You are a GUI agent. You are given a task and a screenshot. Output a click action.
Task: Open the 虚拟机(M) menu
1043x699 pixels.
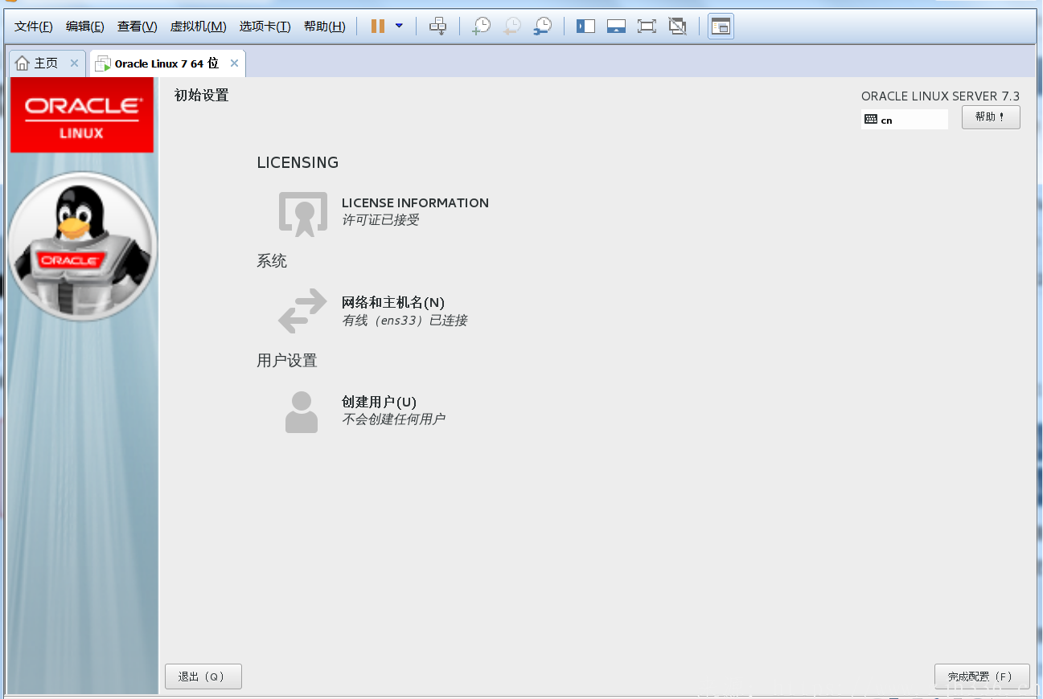pos(198,27)
